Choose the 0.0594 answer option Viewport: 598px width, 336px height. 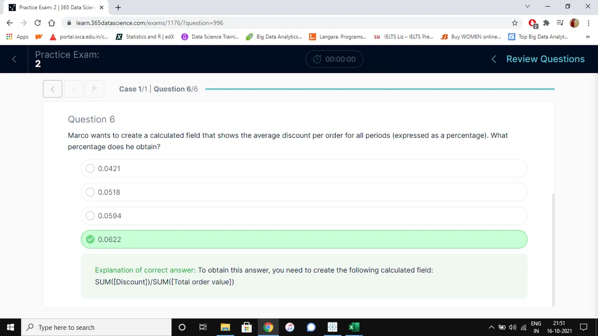(x=90, y=215)
